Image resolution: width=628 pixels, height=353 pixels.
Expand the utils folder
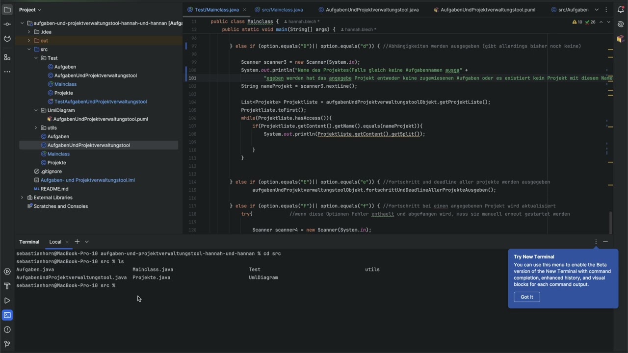pos(36,128)
